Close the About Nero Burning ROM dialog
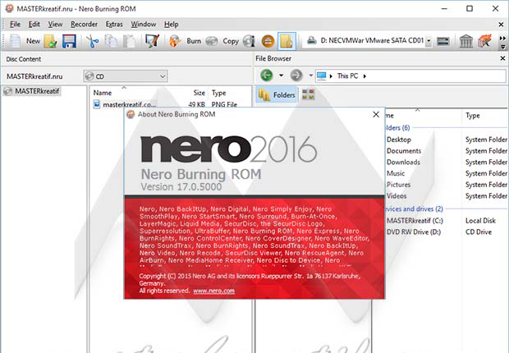 (376, 114)
